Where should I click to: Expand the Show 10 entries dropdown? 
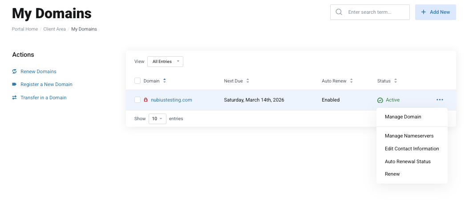tap(157, 119)
